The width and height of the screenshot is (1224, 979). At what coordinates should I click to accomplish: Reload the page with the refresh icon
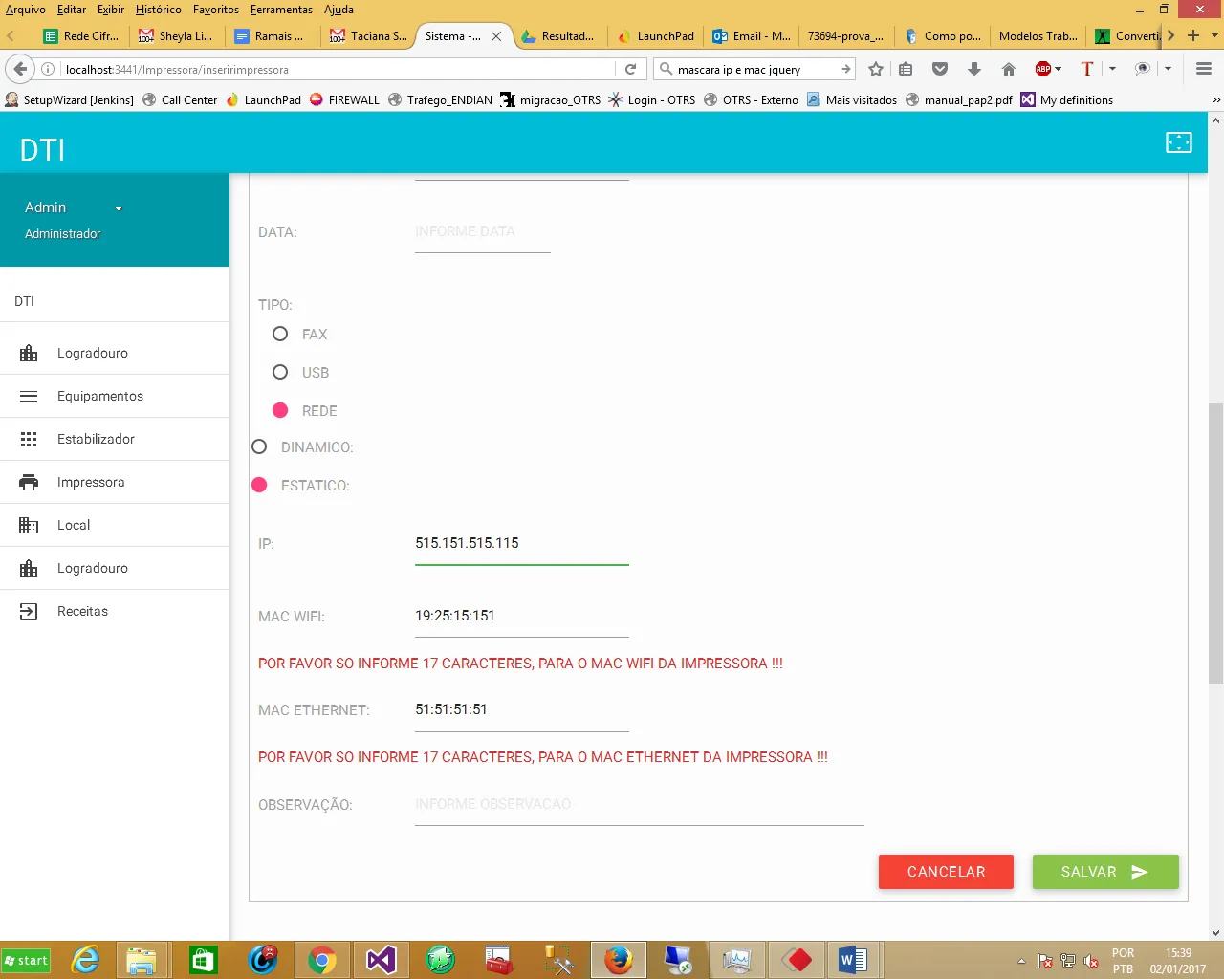(630, 69)
